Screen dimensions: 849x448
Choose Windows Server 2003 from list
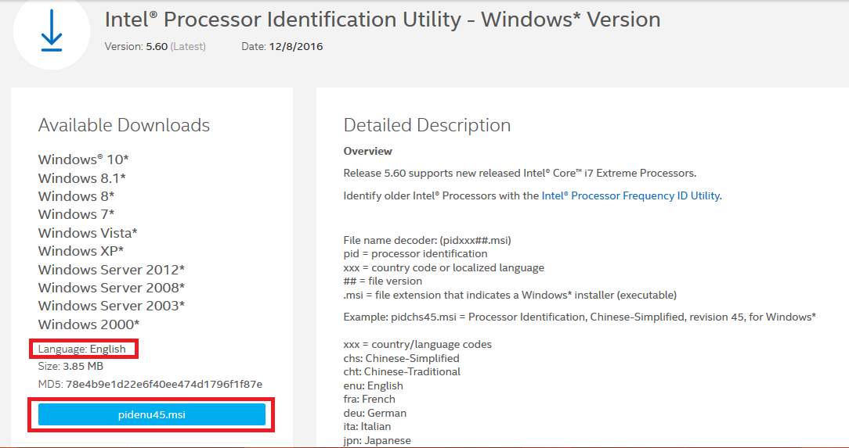coord(111,306)
